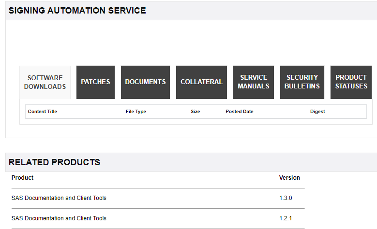Click the Related Products section heading
The height and width of the screenshot is (229, 377).
[x=54, y=162]
